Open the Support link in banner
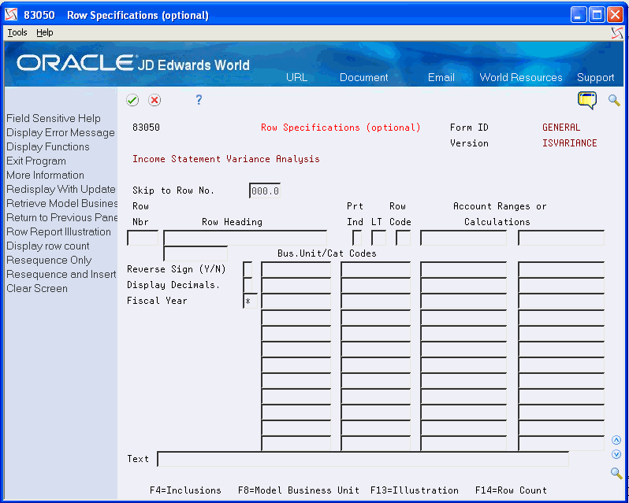 point(596,77)
